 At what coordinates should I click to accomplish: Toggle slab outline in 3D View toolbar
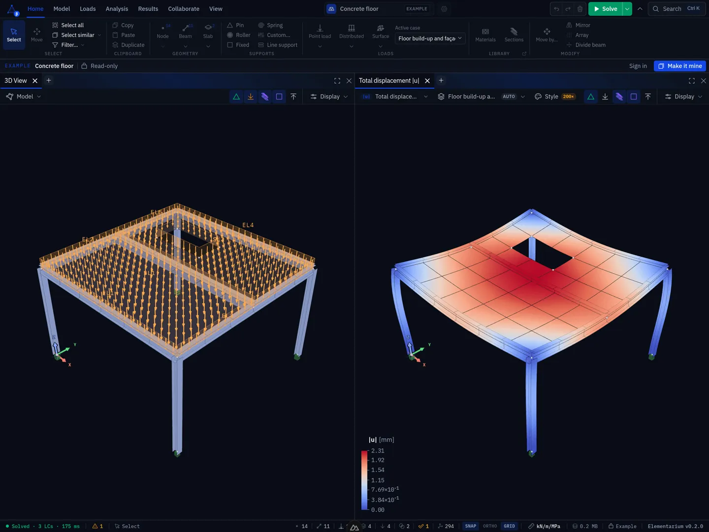[x=279, y=97]
